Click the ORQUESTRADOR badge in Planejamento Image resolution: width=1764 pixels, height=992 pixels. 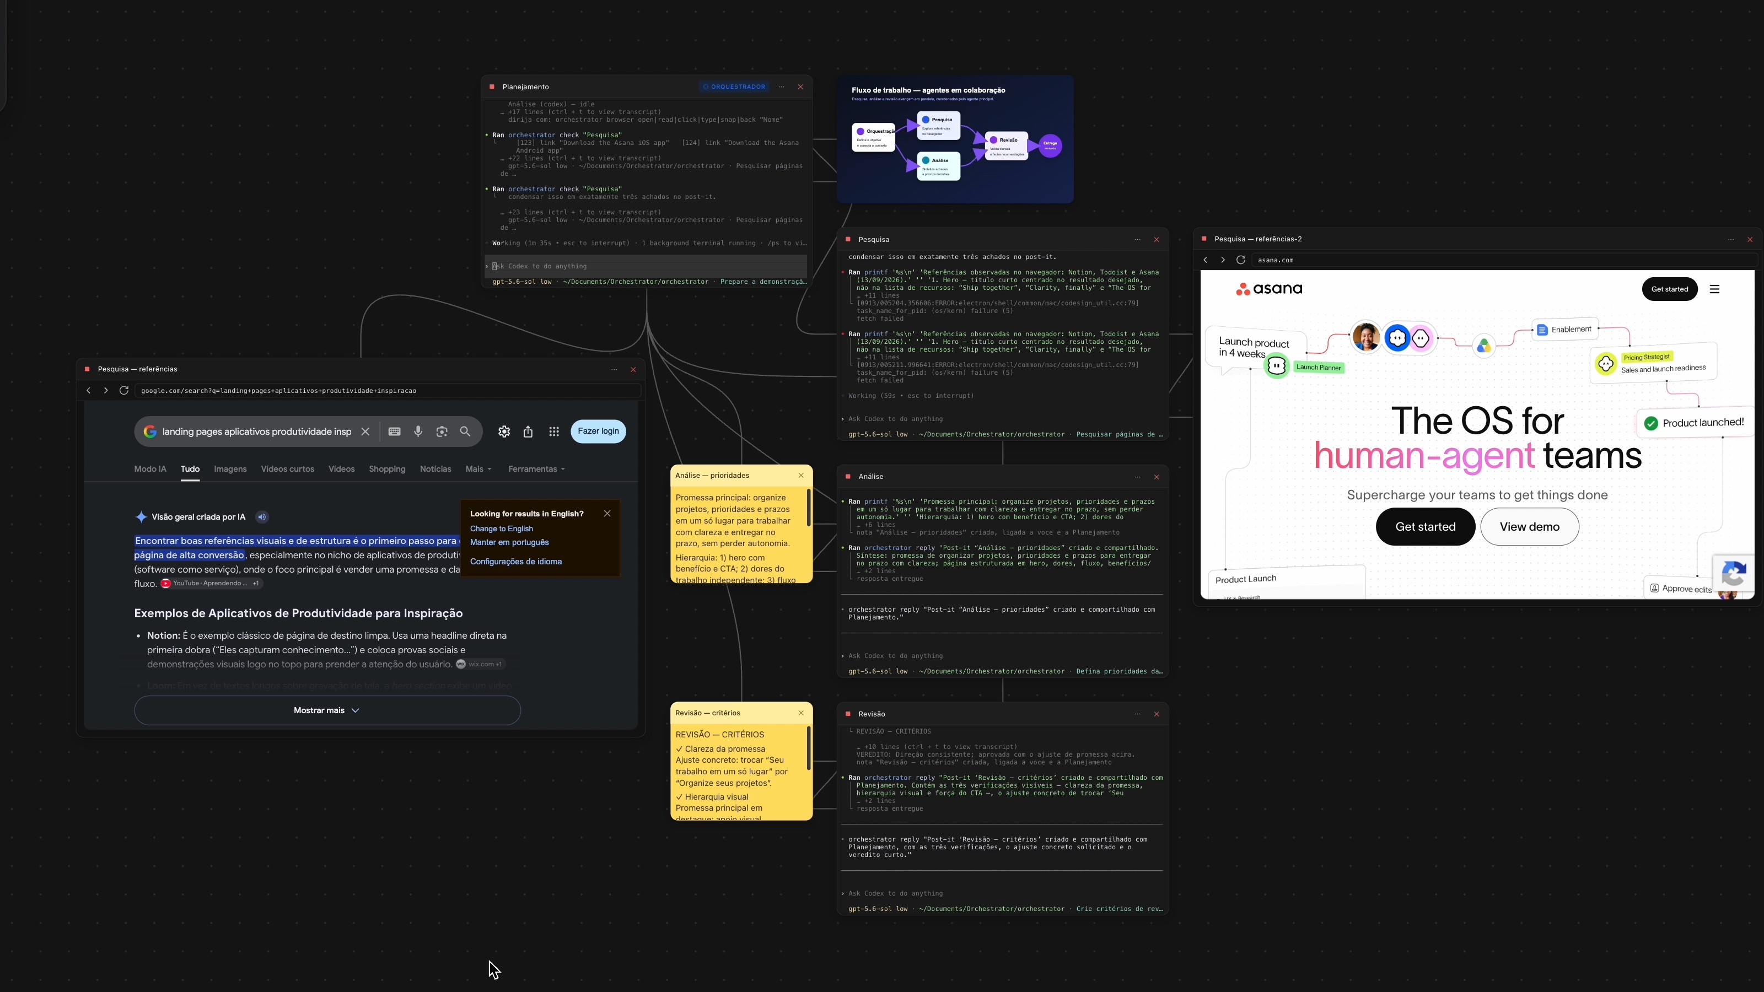point(733,87)
